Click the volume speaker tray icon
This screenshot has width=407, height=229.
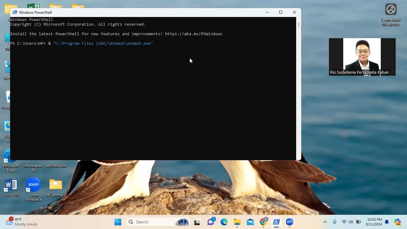click(x=351, y=222)
